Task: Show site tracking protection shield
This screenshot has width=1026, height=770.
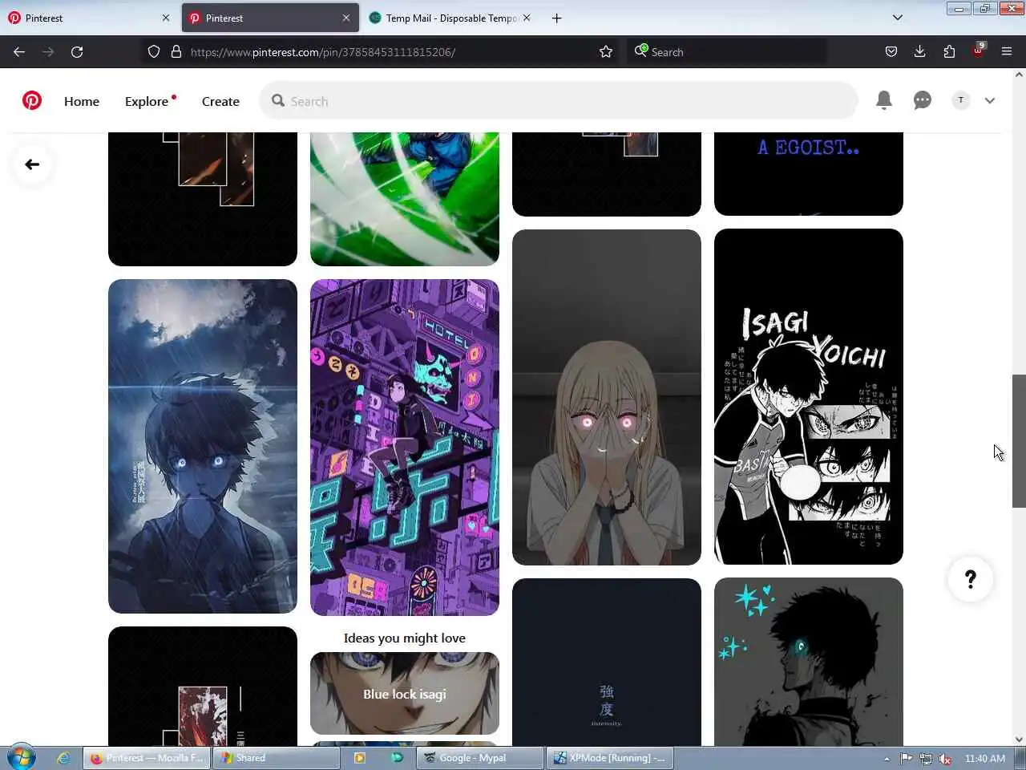Action: click(154, 51)
